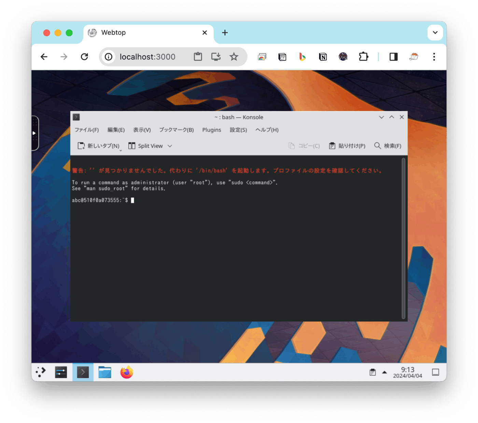Maximize the Konsole window
Viewport: 478px width, 423px height.
[392, 117]
